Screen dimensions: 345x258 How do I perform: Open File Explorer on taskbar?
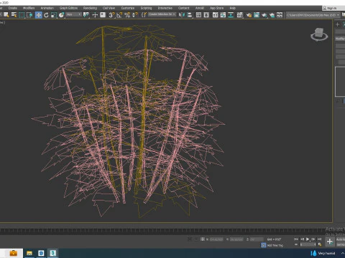29,253
